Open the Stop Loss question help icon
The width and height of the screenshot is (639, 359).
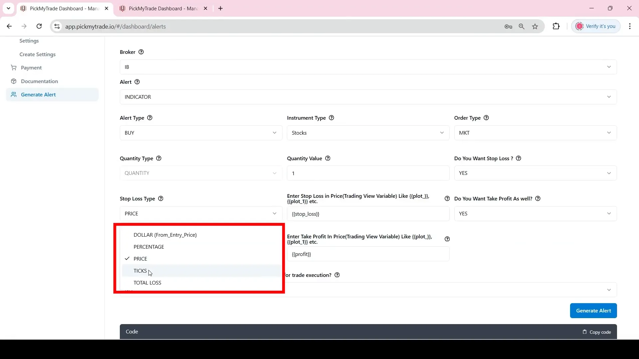point(519,159)
